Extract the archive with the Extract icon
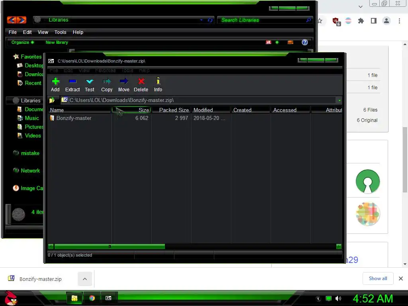 point(73,85)
